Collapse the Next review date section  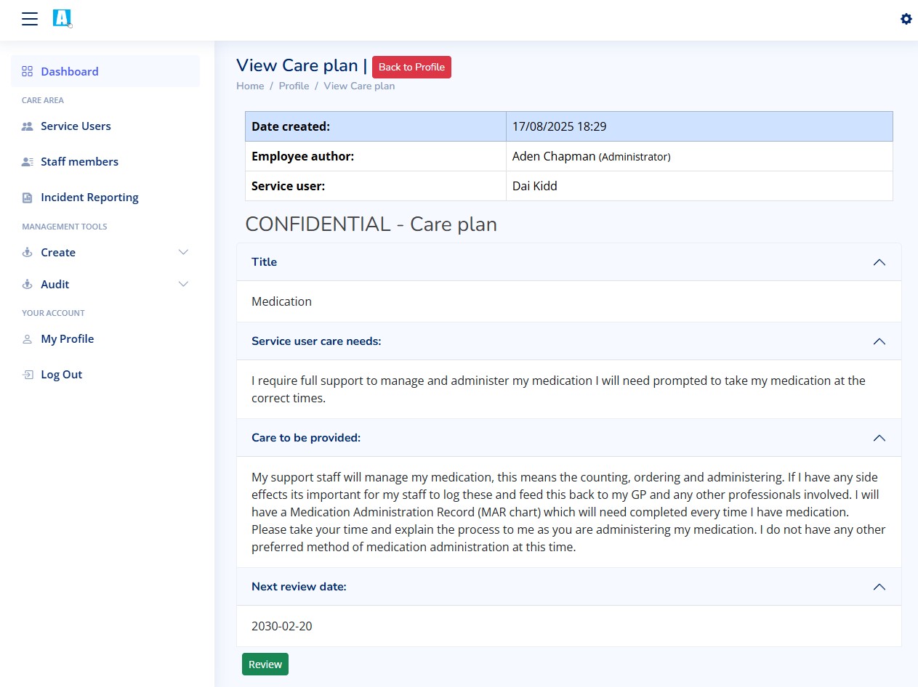[x=879, y=587]
